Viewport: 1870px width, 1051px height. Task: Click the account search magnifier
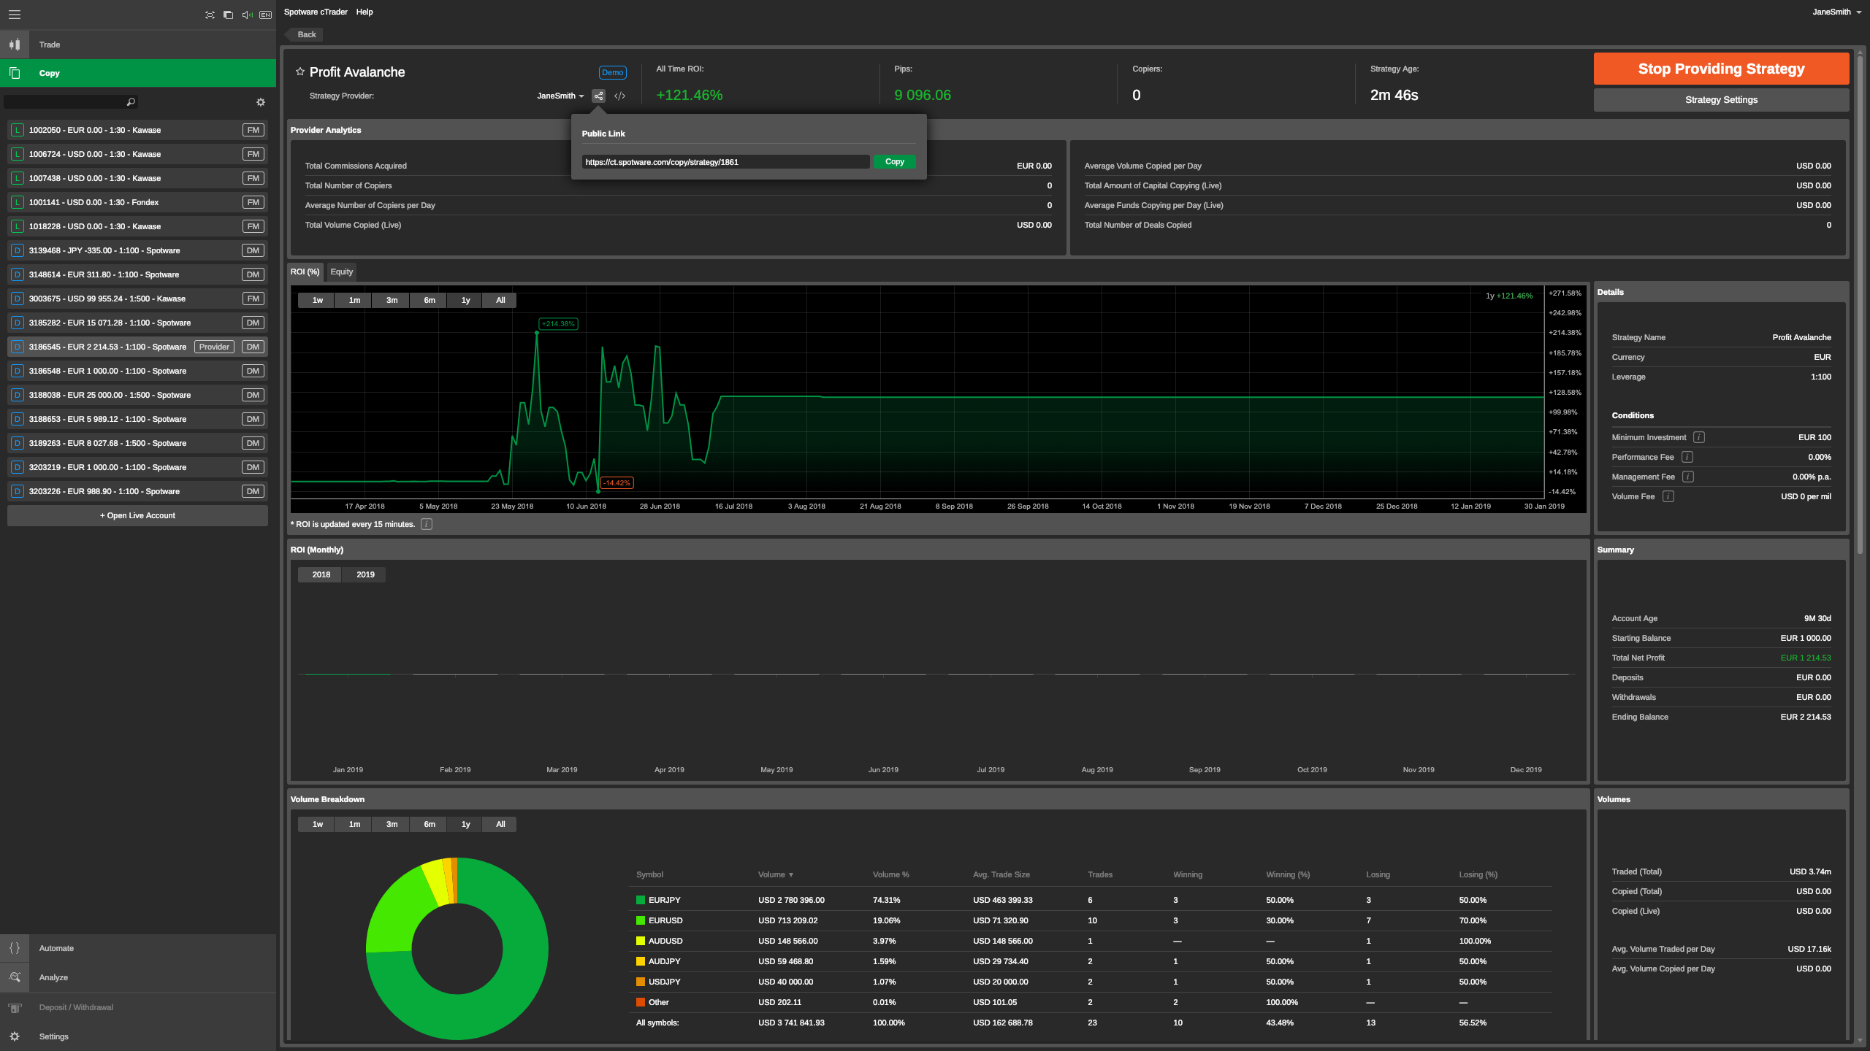coord(131,102)
